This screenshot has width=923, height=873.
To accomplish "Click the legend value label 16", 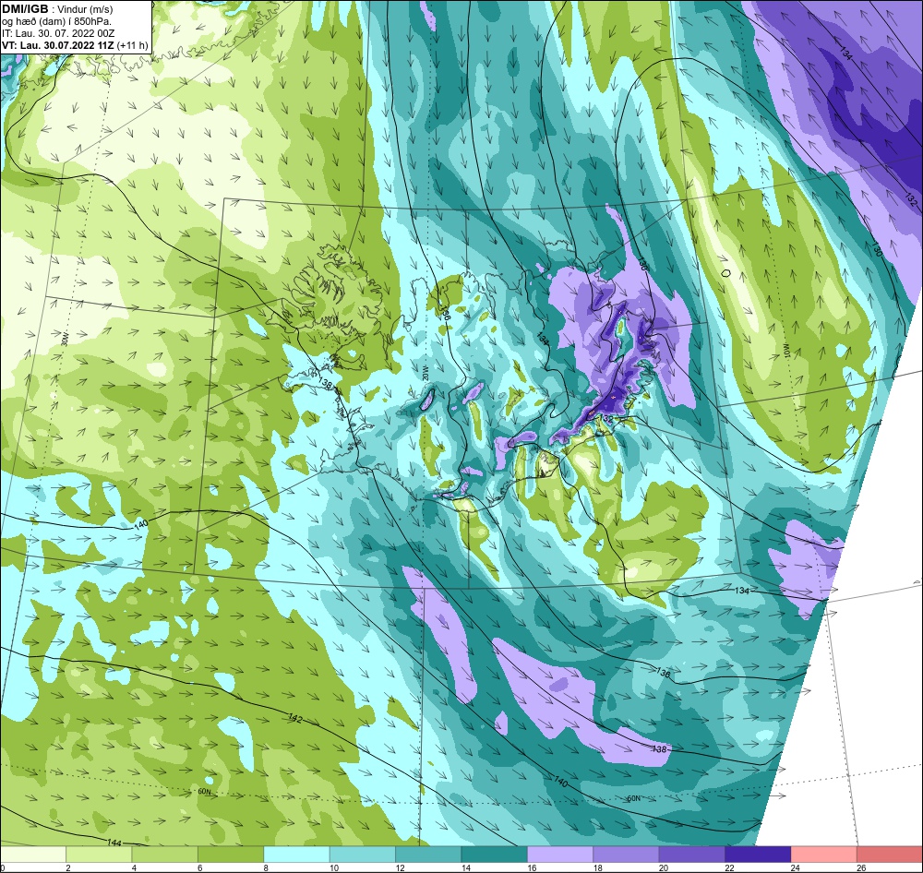I will pos(533,867).
